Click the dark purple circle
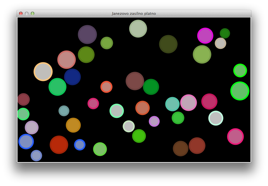Image resolution: width=268 pixels, height=186 pixels. tap(87, 35)
